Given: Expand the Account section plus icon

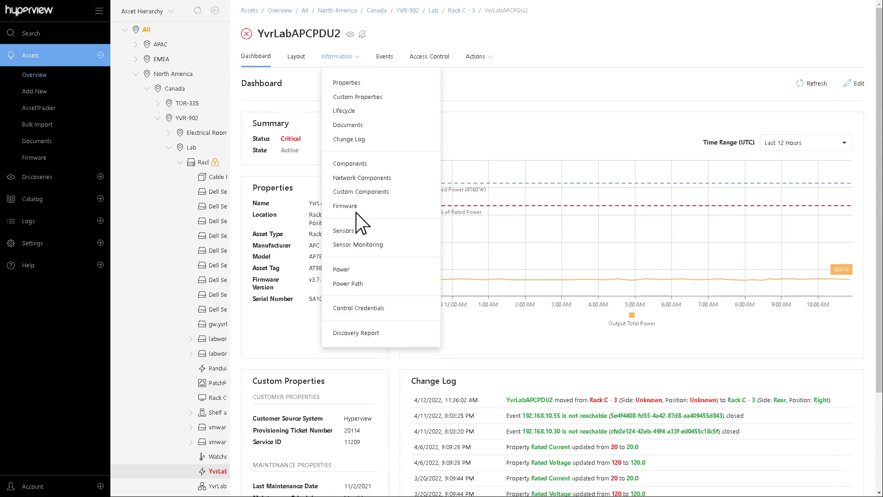Looking at the screenshot, I should (x=100, y=486).
